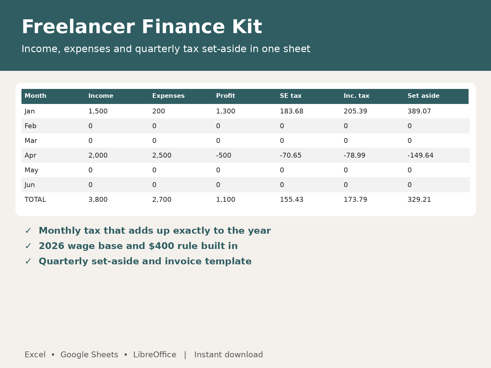
Task: Click the checkmark beside Quarterly set-aside feature
Action: [28, 261]
